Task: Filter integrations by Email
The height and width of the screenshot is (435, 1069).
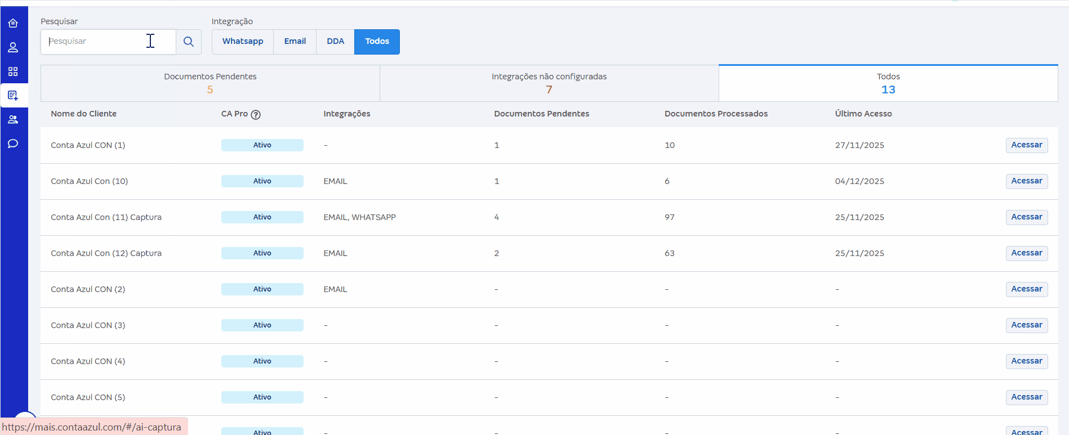Action: click(x=295, y=42)
